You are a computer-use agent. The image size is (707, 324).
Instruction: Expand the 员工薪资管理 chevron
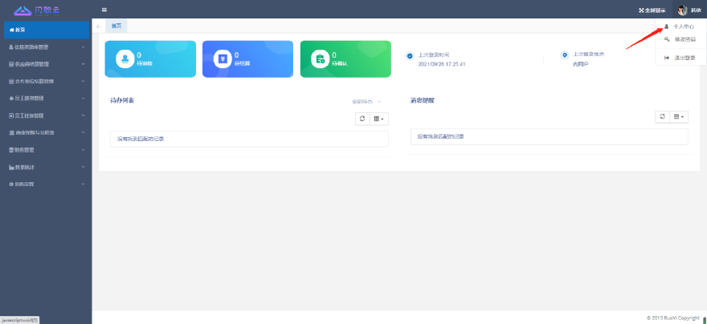83,98
